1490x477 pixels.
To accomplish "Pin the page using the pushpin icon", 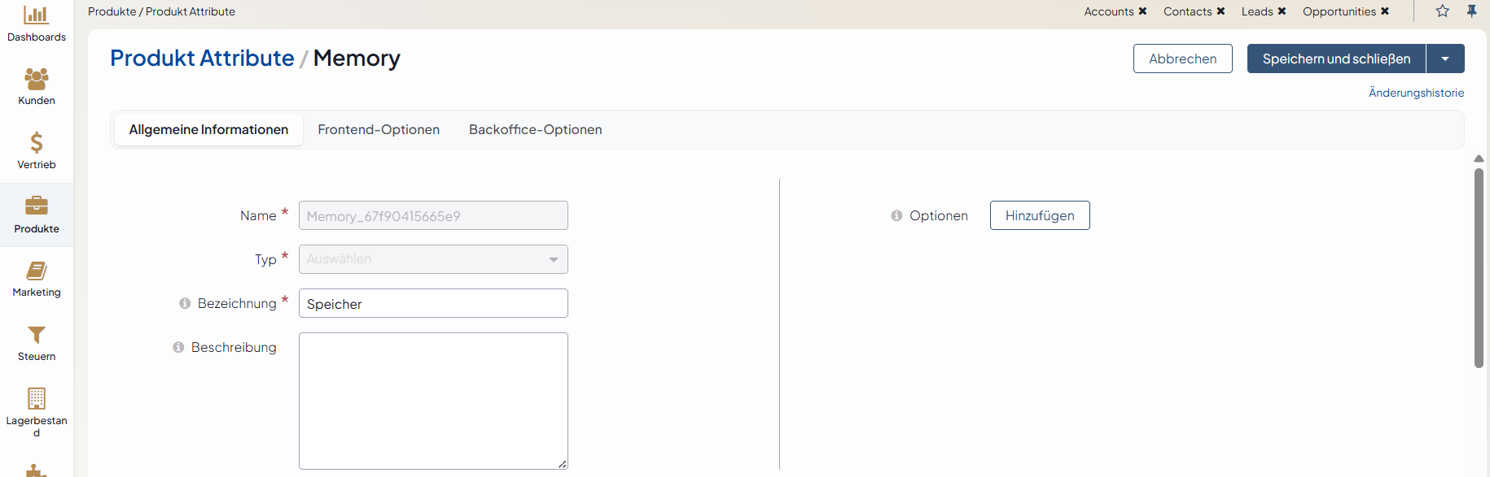I will tap(1471, 11).
